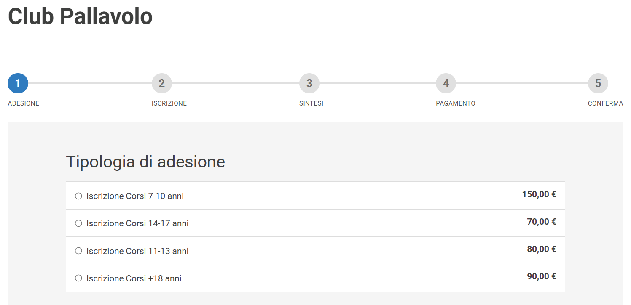The height and width of the screenshot is (305, 631).
Task: Choose the Corsi 14-17 anni radio option
Action: (78, 223)
